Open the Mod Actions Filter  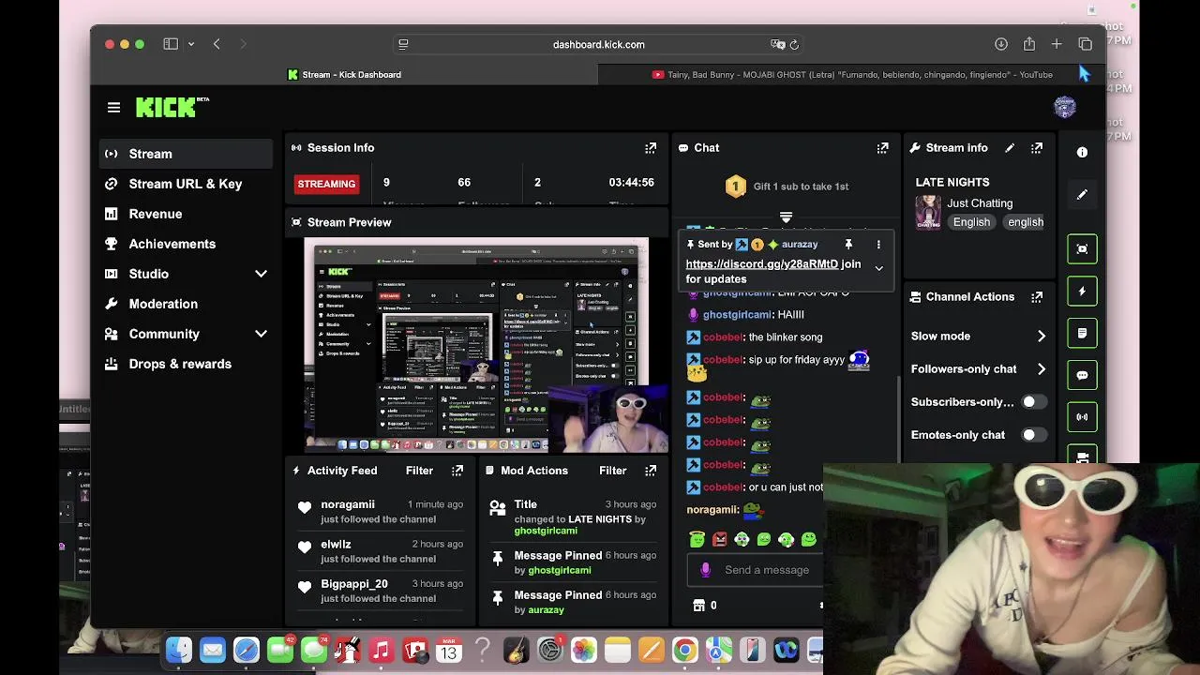tap(612, 471)
